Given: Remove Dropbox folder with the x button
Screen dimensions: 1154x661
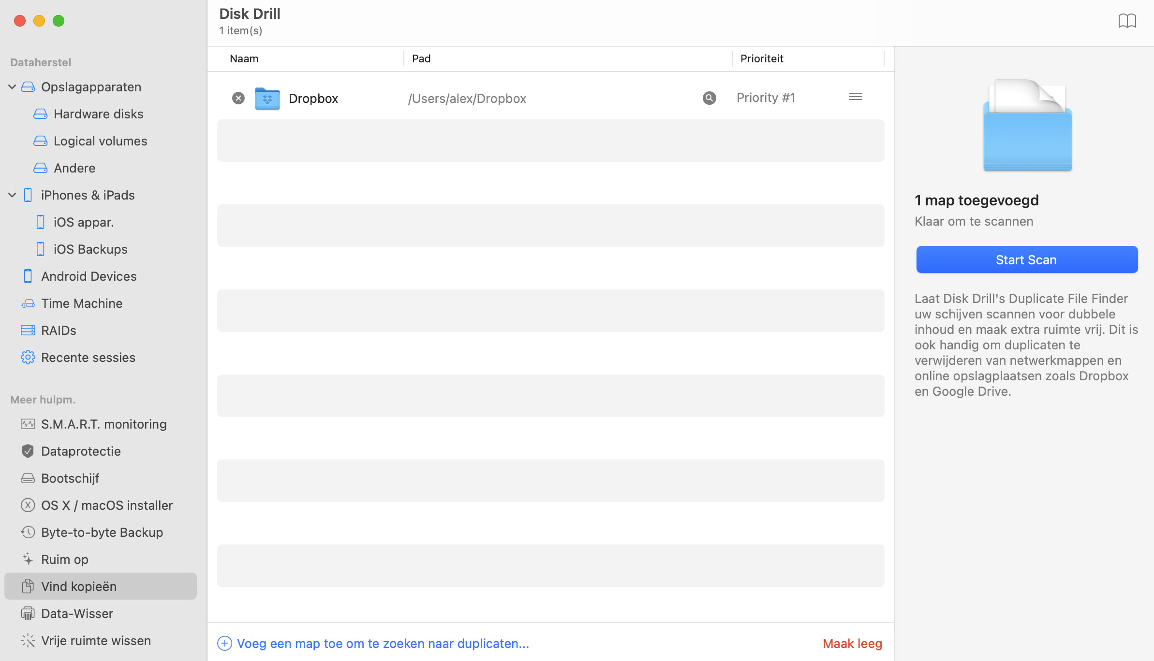Looking at the screenshot, I should click(x=238, y=98).
